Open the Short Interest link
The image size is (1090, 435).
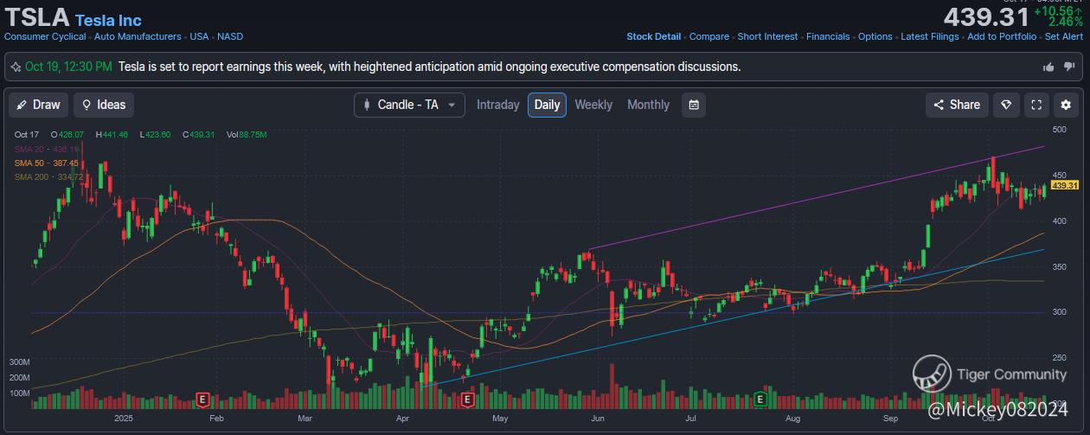click(767, 37)
